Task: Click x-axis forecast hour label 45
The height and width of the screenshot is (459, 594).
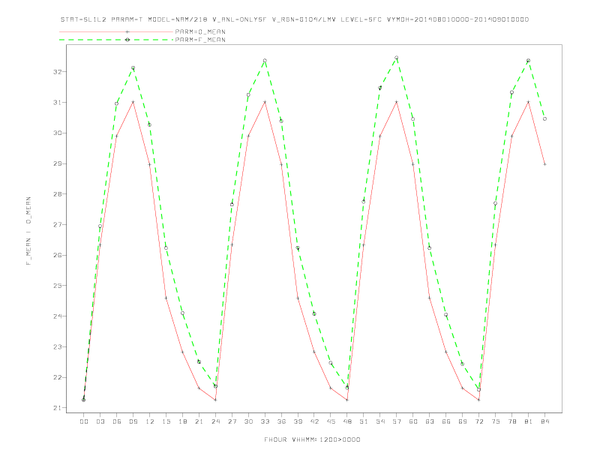Action: [x=331, y=421]
